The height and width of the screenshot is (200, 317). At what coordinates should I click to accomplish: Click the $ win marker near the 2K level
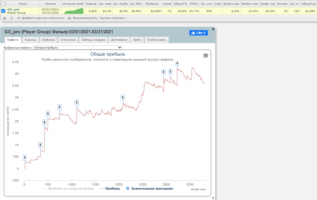(44, 122)
